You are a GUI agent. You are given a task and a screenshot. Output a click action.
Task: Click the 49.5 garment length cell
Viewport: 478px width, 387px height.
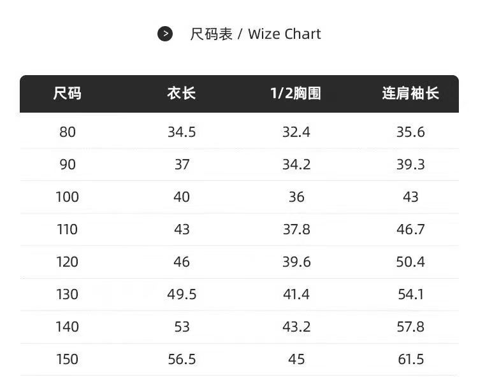click(182, 295)
